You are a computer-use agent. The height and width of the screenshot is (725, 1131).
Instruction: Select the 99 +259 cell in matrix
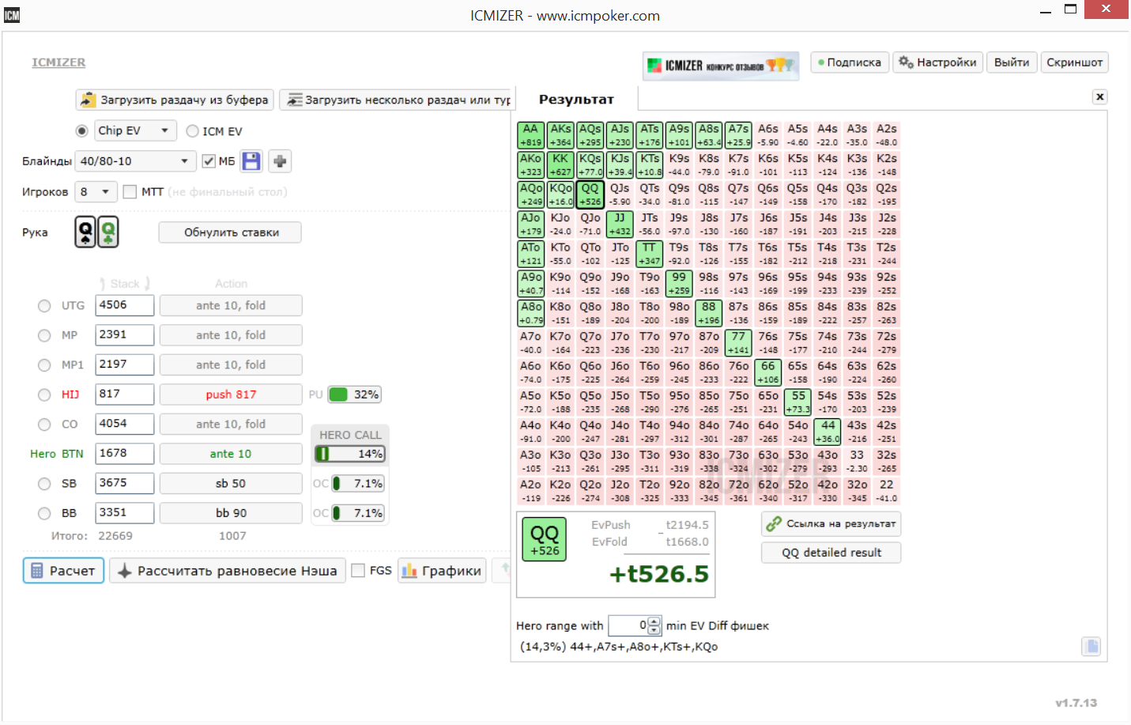[679, 283]
